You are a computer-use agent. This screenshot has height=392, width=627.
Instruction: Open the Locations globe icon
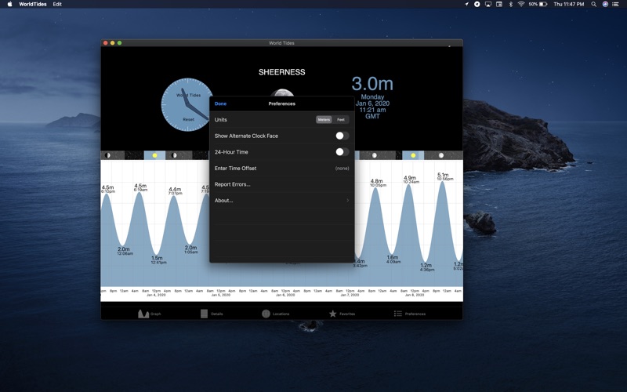(x=266, y=314)
